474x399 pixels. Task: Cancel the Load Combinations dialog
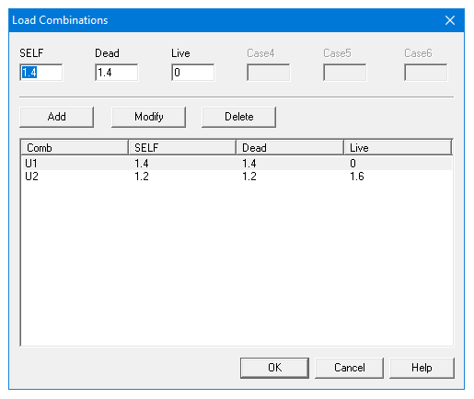[x=349, y=368]
